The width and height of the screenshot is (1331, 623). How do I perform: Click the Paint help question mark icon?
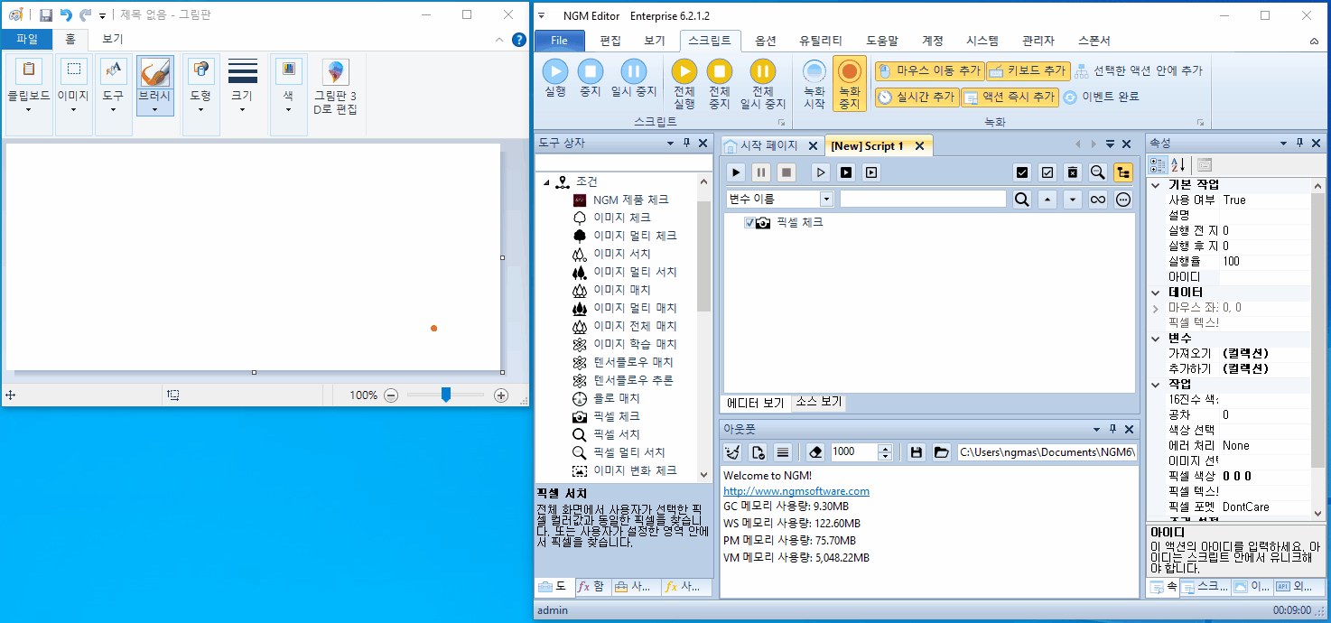tap(519, 40)
